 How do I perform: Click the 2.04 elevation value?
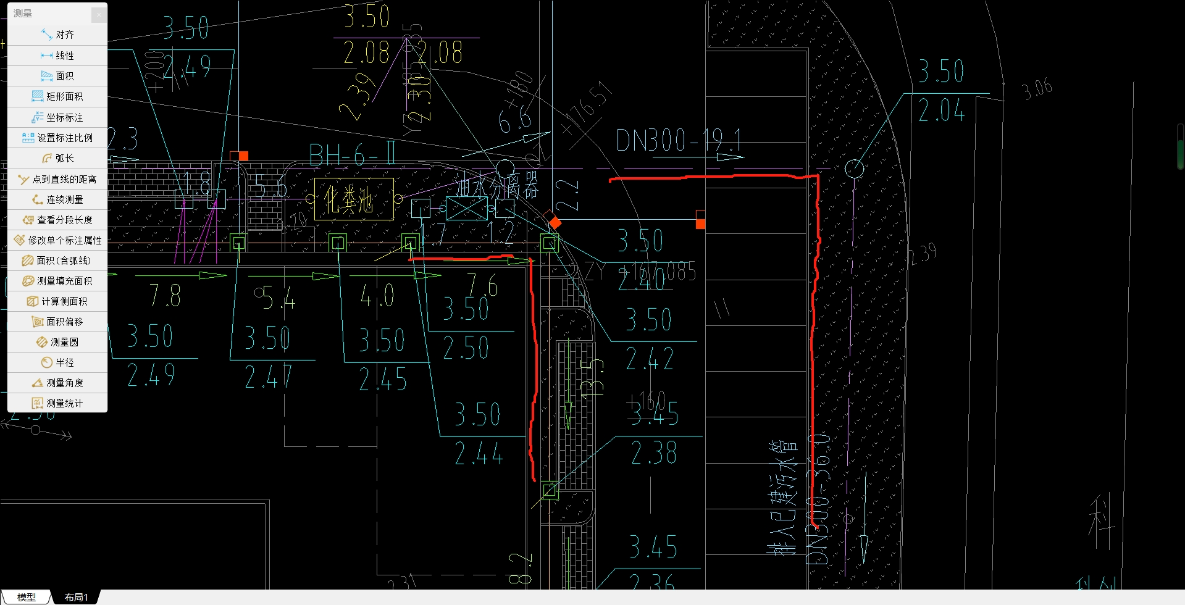[941, 111]
